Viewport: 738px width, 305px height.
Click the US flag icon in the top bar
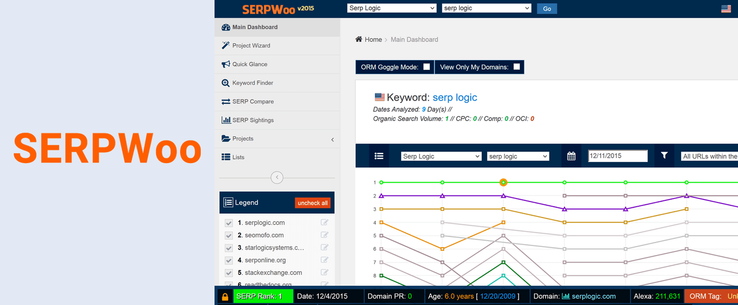726,8
